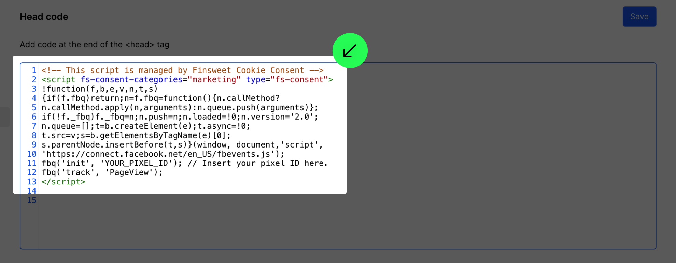This screenshot has width=676, height=263.
Task: Click the fbq track PageView line
Action: pos(102,172)
